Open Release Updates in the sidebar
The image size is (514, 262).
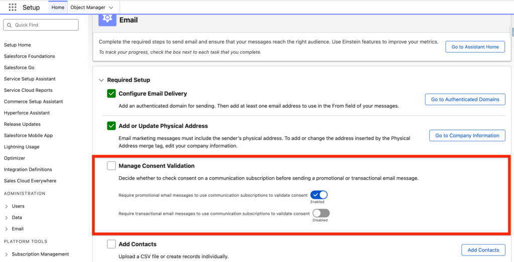point(22,124)
